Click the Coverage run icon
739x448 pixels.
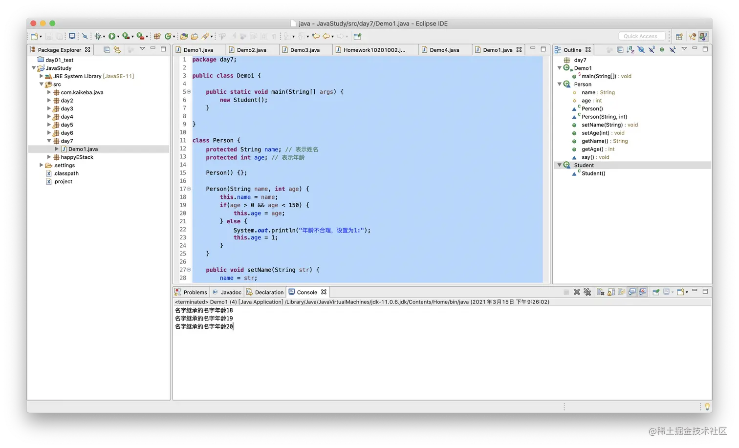(126, 36)
